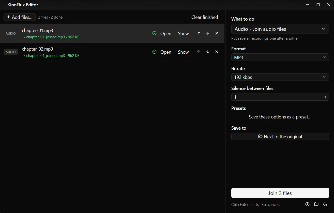Click the 'Ctrl+Enter starts · Esc cancels' hint

[x=256, y=205]
